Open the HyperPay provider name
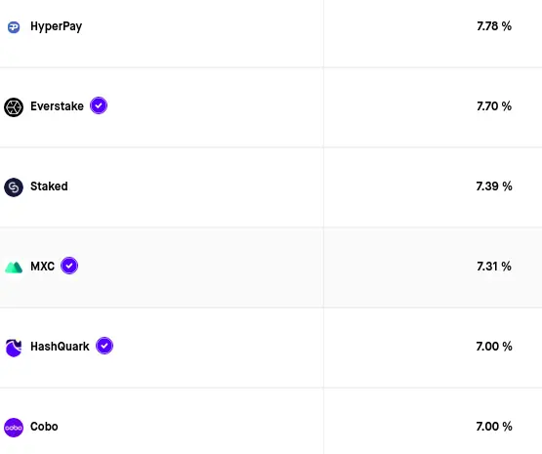 pos(57,26)
